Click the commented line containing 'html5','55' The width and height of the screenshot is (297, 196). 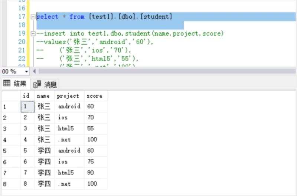pyautogui.click(x=87, y=59)
